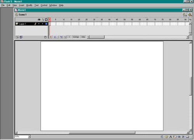Open the Mixer panel from the launcher bar
The width and height of the screenshot is (194, 140).
[x=166, y=137]
